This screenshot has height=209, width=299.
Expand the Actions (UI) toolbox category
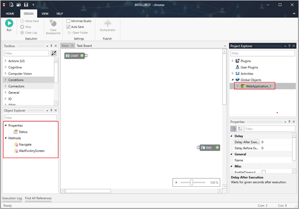(x=5, y=61)
